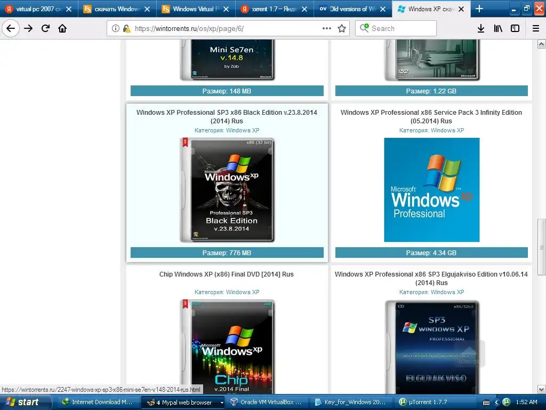
Task: Open the downloads arrow panel
Action: point(481,28)
